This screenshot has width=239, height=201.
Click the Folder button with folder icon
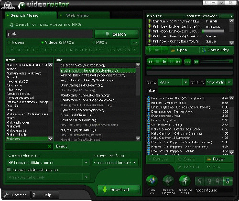click(219, 159)
